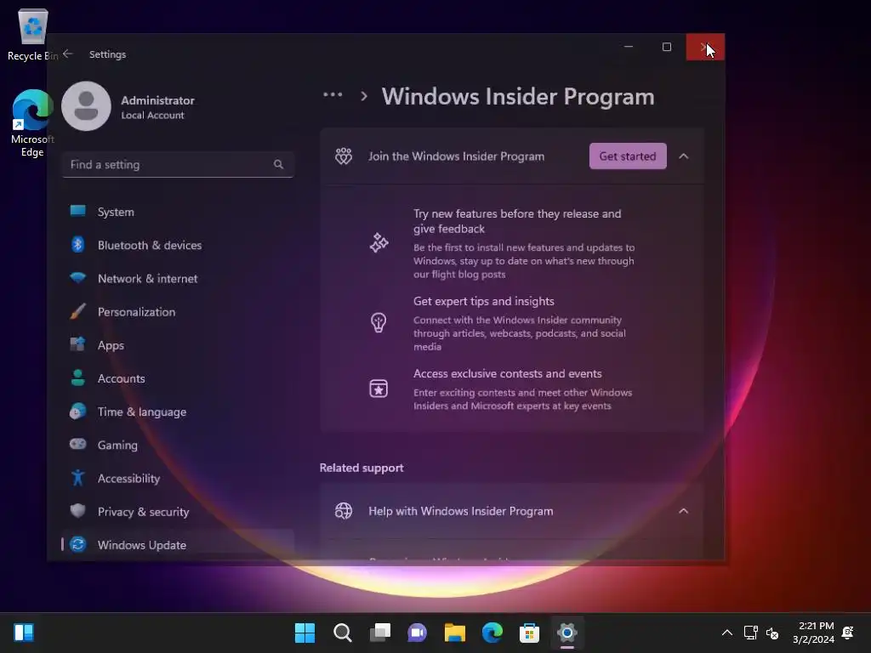The width and height of the screenshot is (871, 653).
Task: Click the Related support heading
Action: tap(361, 468)
